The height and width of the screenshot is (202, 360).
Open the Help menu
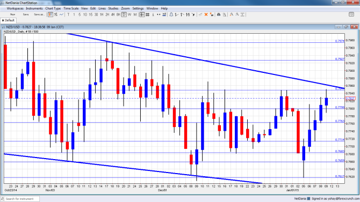pos(164,8)
